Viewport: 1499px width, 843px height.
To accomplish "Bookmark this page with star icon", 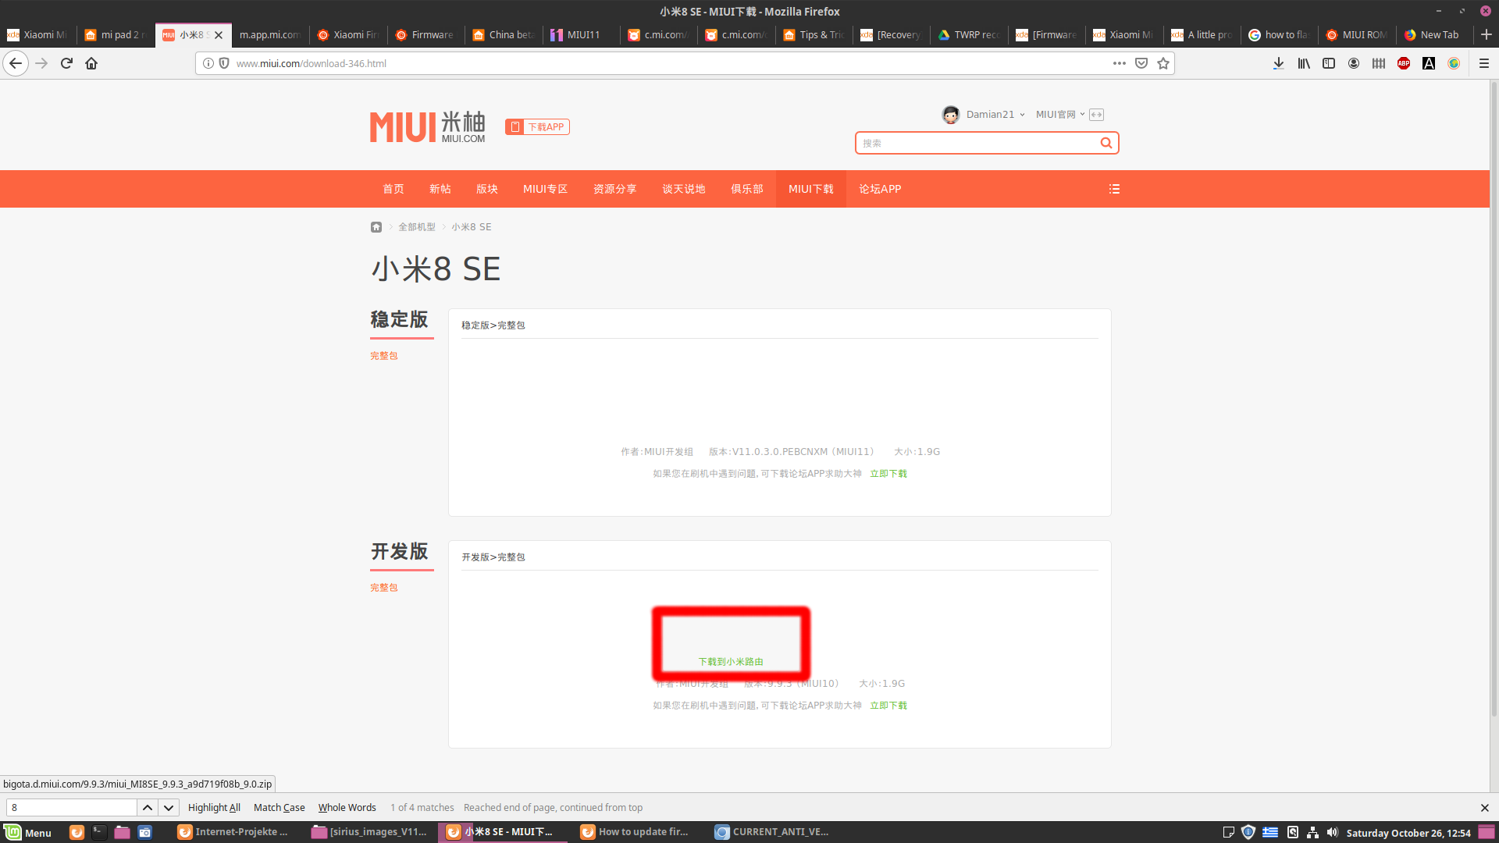I will pos(1163,63).
